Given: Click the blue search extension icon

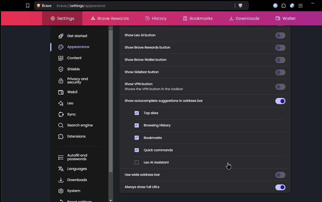Looking at the screenshot, I should click(x=275, y=6).
